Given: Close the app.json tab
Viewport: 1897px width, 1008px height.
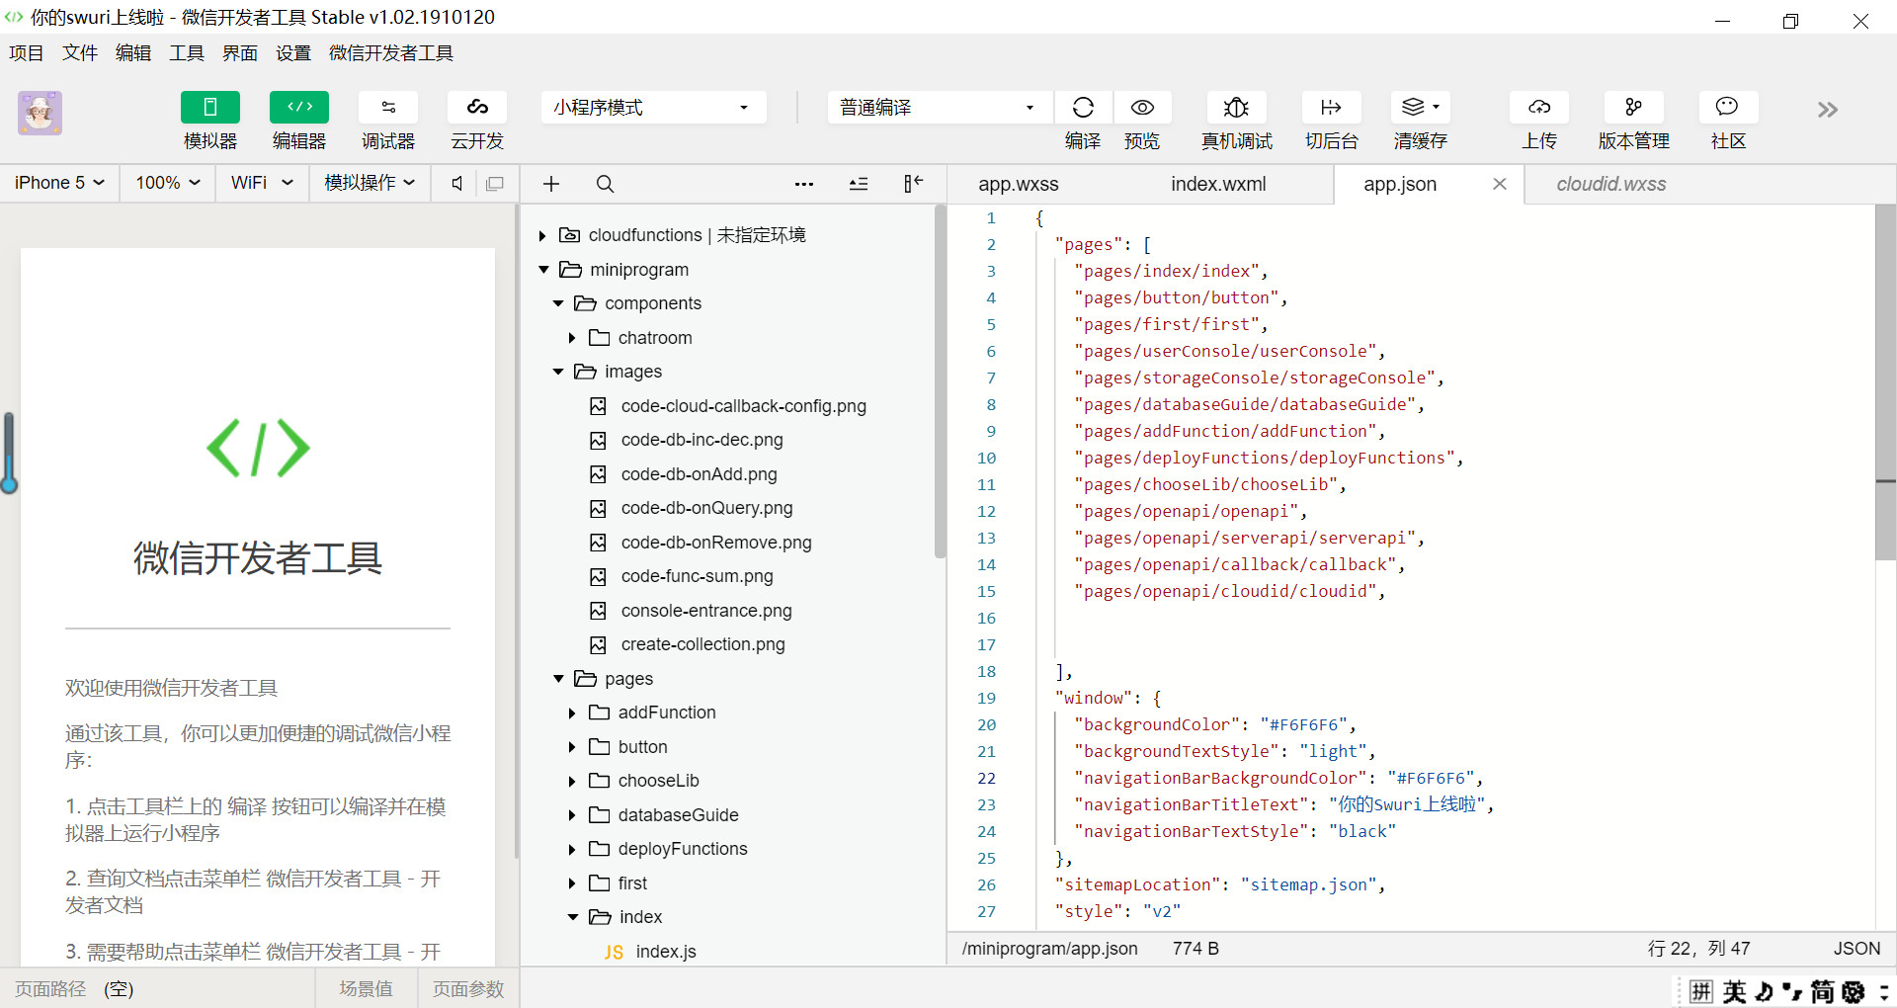Looking at the screenshot, I should pyautogui.click(x=1500, y=184).
